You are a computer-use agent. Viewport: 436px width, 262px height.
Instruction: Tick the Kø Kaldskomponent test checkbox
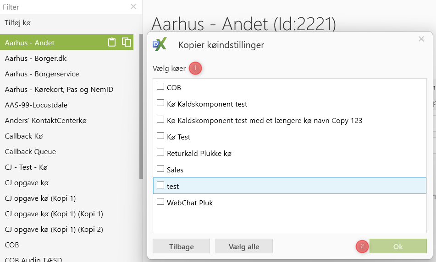[160, 103]
